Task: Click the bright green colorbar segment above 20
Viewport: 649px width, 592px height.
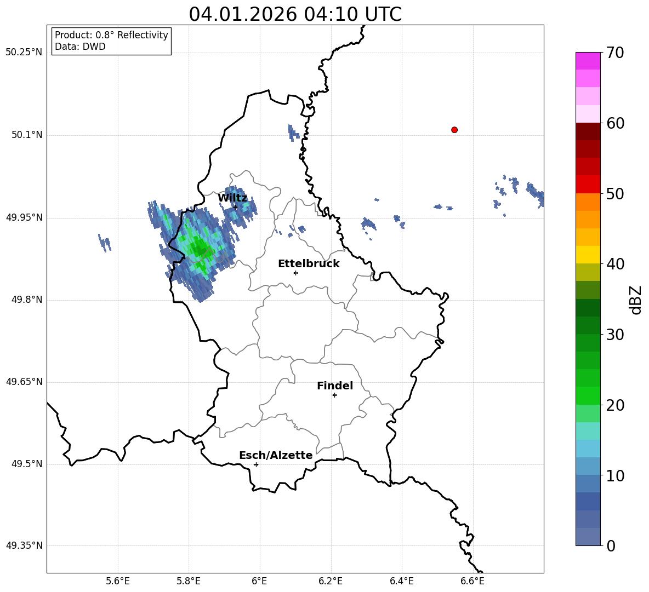Action: 588,395
